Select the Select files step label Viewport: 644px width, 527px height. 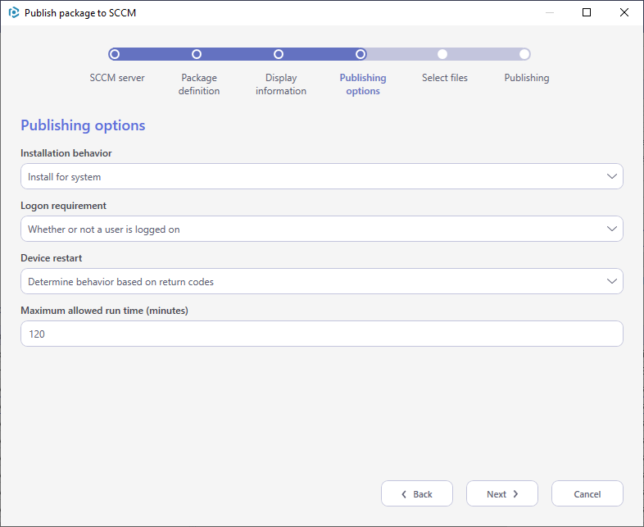point(445,78)
